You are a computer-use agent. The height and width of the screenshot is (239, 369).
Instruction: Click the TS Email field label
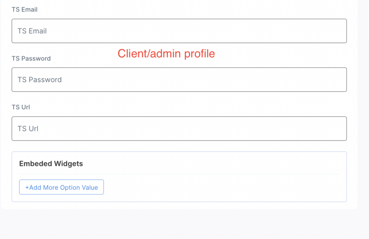25,9
